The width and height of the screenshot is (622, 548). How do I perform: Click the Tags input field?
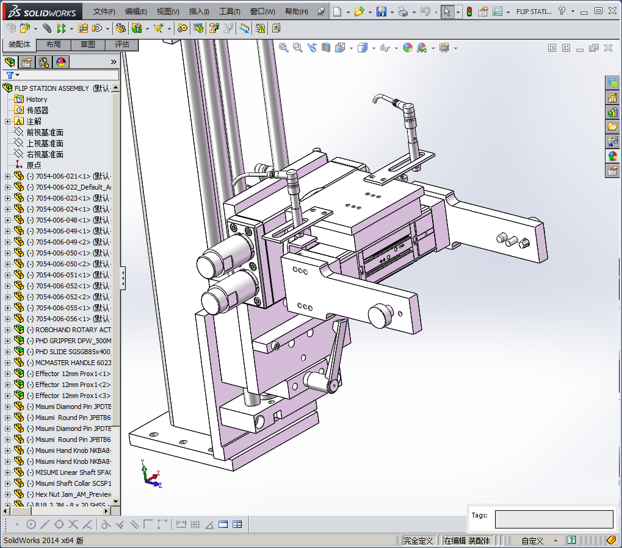[x=554, y=519]
